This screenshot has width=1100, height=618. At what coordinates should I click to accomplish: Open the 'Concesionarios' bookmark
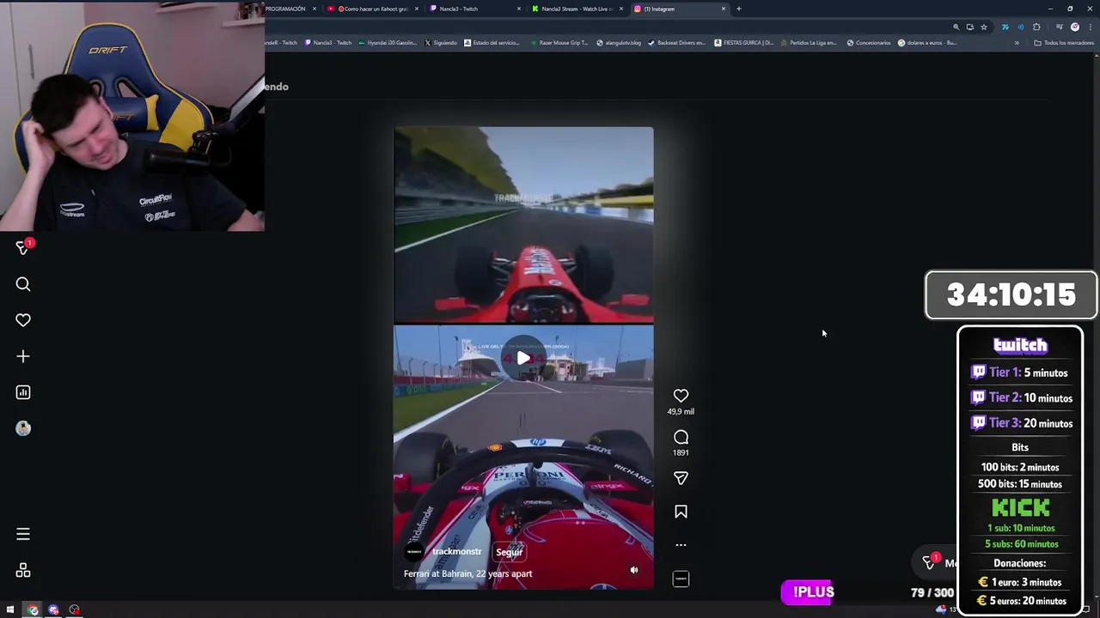click(x=869, y=42)
